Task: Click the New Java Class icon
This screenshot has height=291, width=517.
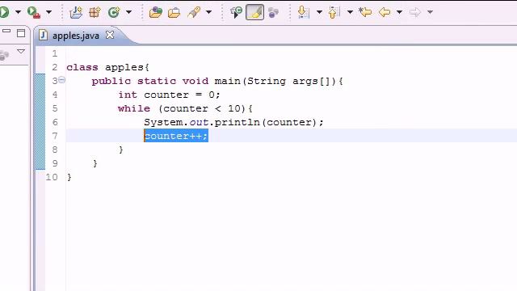Action: pos(114,12)
